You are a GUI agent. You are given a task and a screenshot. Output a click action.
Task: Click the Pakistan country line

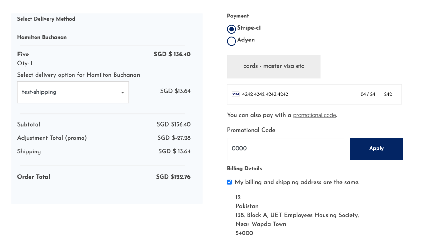pos(247,206)
